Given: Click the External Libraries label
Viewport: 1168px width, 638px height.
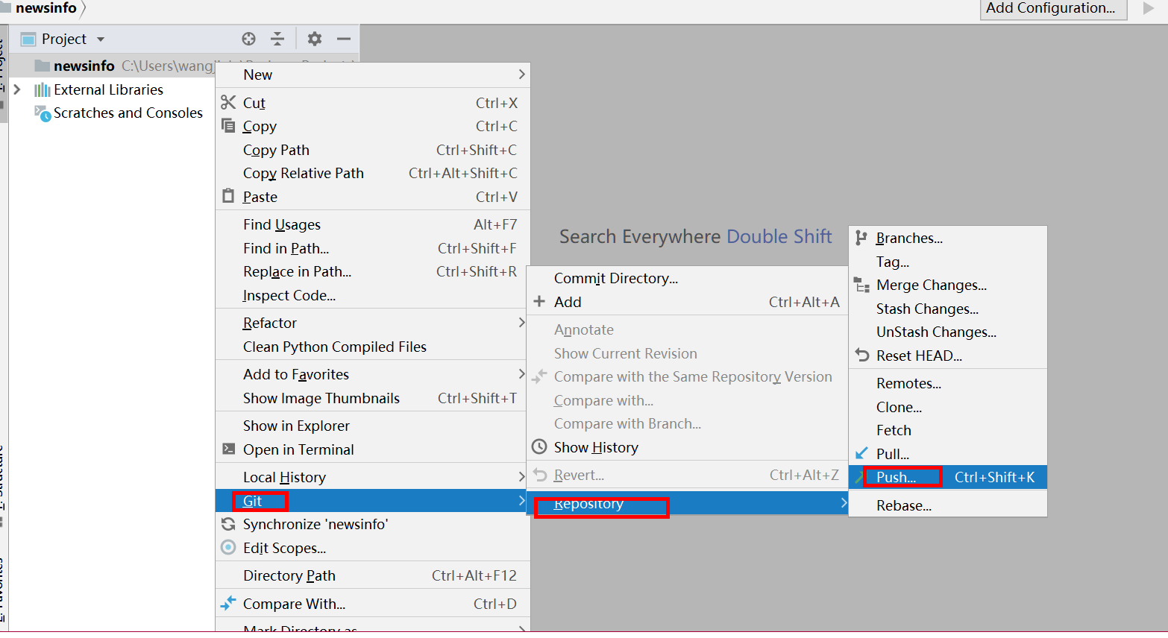Looking at the screenshot, I should click(x=108, y=89).
